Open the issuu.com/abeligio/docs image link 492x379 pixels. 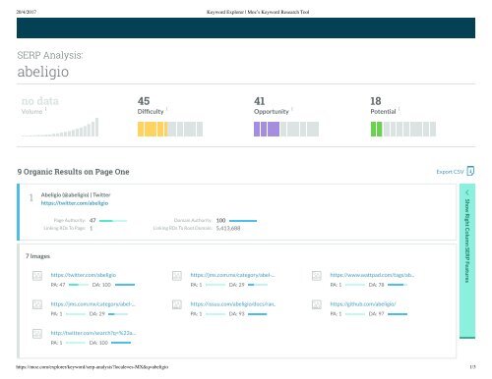coord(233,304)
